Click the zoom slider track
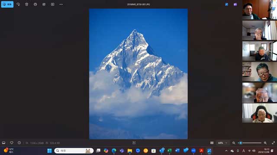This screenshot has width=277, height=155. [250, 143]
